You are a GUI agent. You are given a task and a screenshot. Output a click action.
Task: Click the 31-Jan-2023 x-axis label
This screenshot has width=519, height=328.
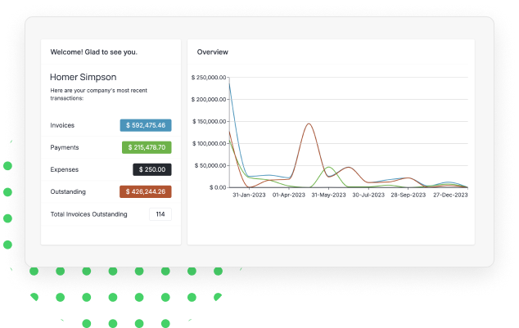click(249, 195)
